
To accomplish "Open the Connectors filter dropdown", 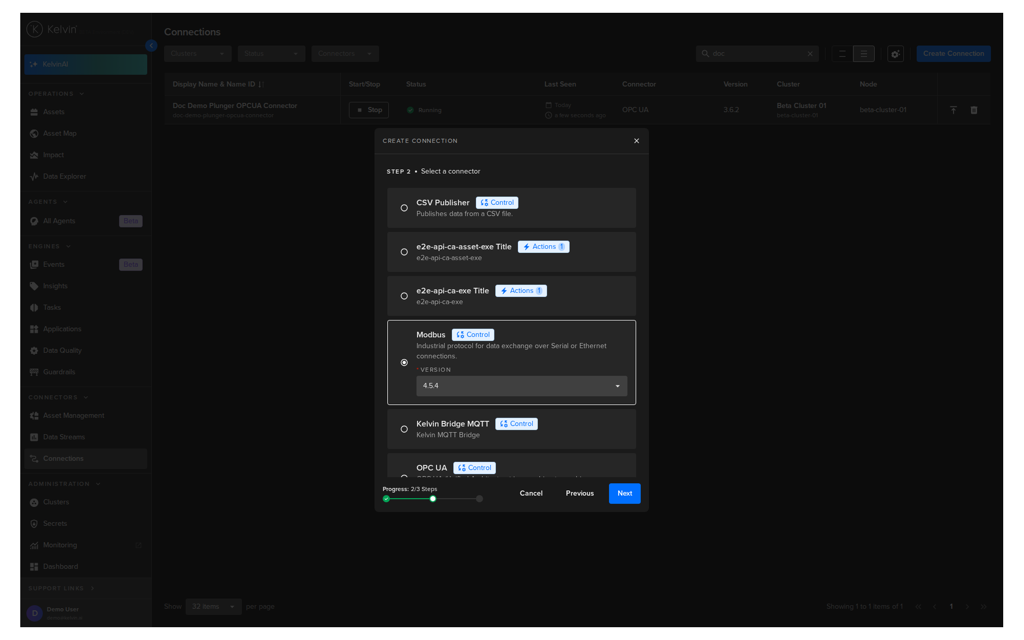I will [345, 54].
